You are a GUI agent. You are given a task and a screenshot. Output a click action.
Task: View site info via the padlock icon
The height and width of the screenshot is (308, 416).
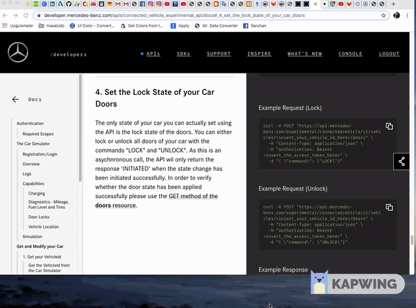pyautogui.click(x=39, y=16)
